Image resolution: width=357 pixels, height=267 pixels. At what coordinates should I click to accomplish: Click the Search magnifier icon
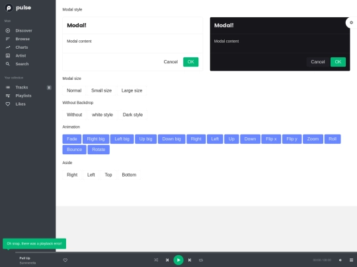8,64
